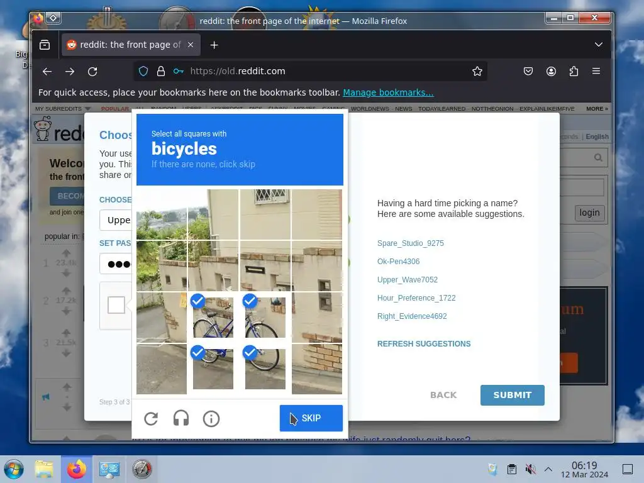
Task: Close the reddit tab
Action: [x=191, y=45]
